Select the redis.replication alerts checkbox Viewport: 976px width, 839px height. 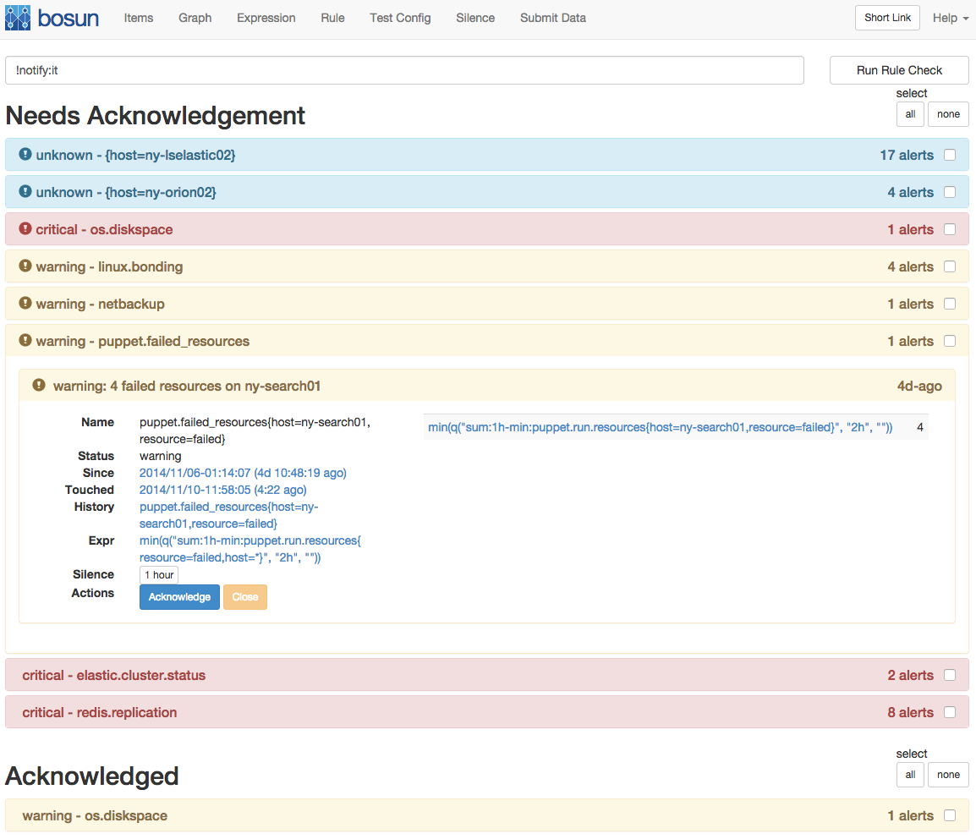point(950,712)
